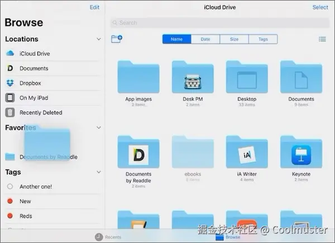Select the Another one! tag circle
The width and height of the screenshot is (335, 243).
point(10,187)
